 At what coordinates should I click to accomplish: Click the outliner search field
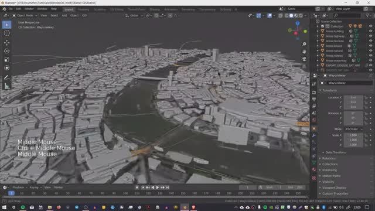[x=347, y=16]
